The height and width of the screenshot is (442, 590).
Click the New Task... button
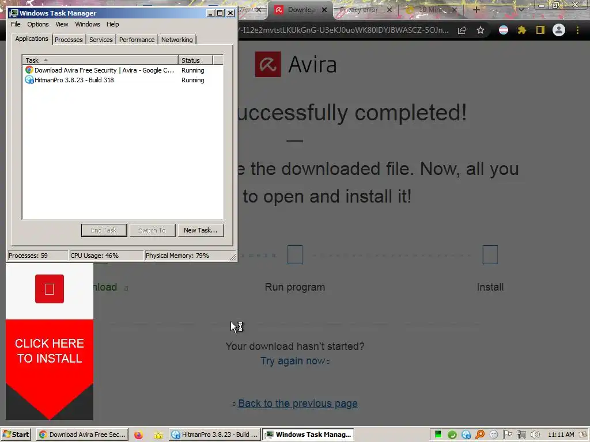(x=200, y=230)
